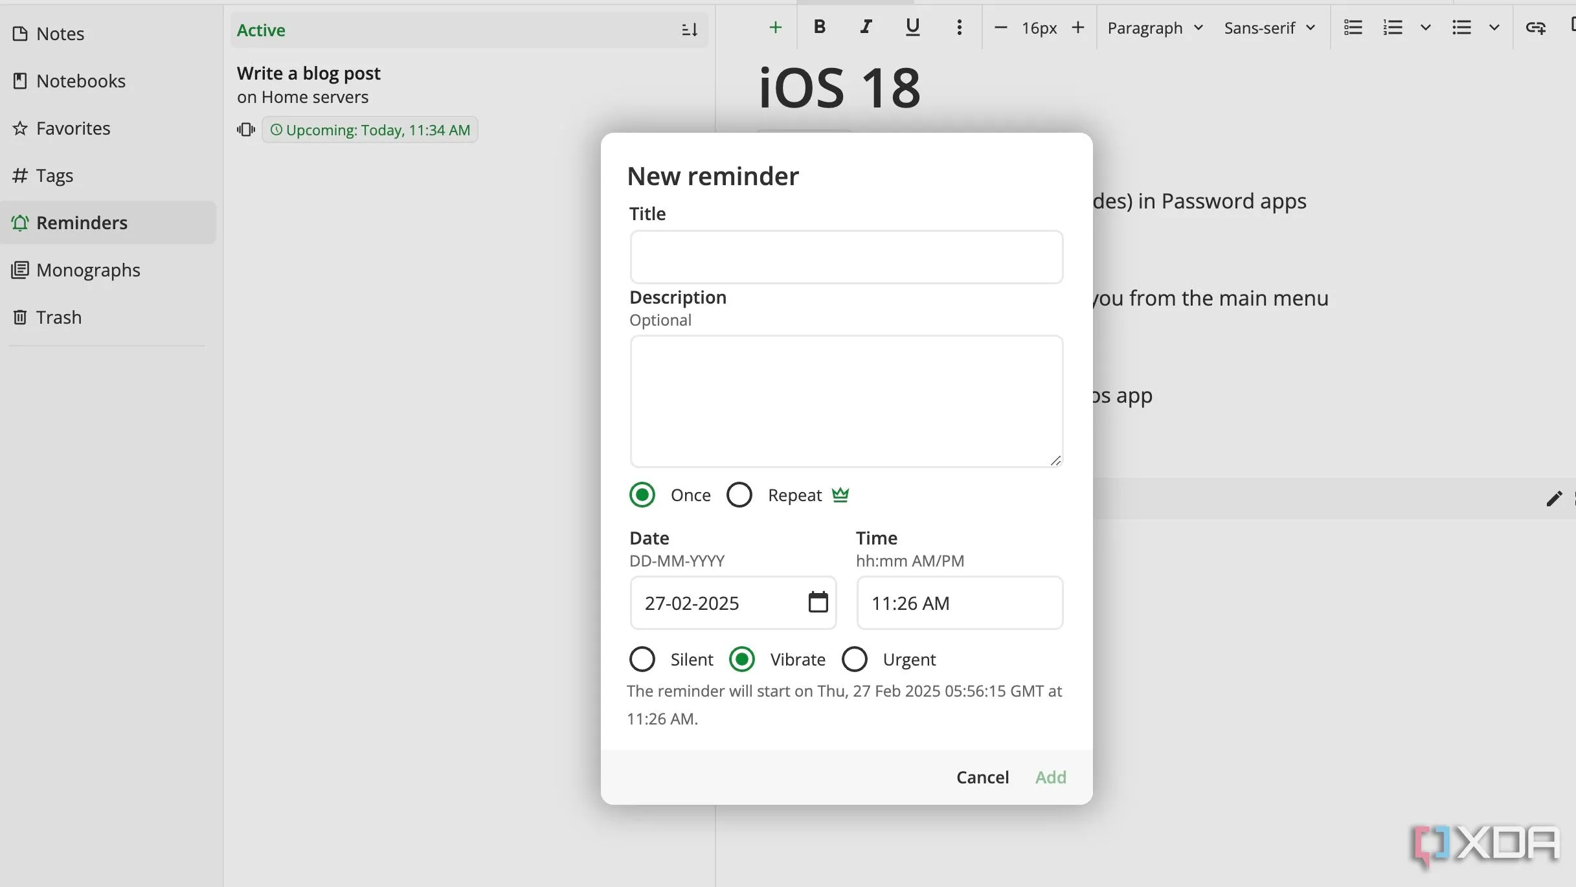Image resolution: width=1576 pixels, height=887 pixels.
Task: Click Add to create the reminder
Action: click(x=1050, y=777)
